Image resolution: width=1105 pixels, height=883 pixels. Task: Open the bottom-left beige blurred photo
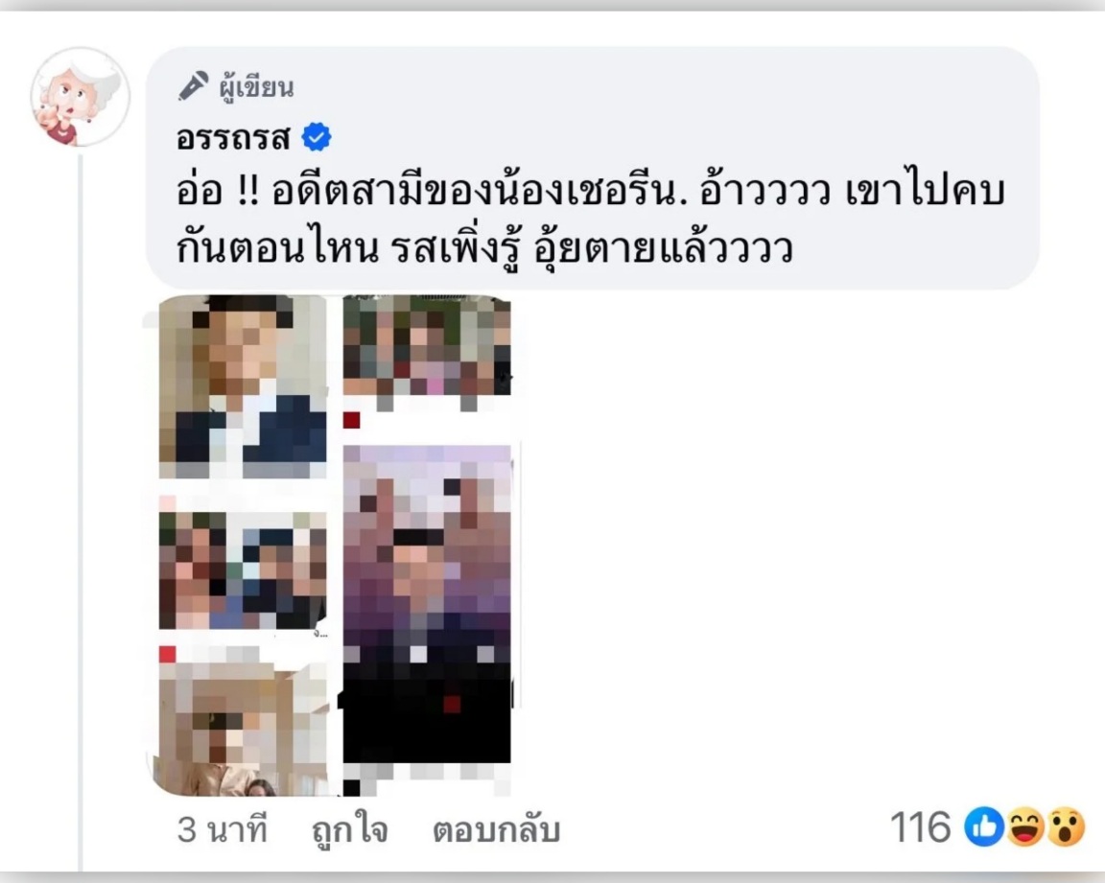tap(241, 729)
